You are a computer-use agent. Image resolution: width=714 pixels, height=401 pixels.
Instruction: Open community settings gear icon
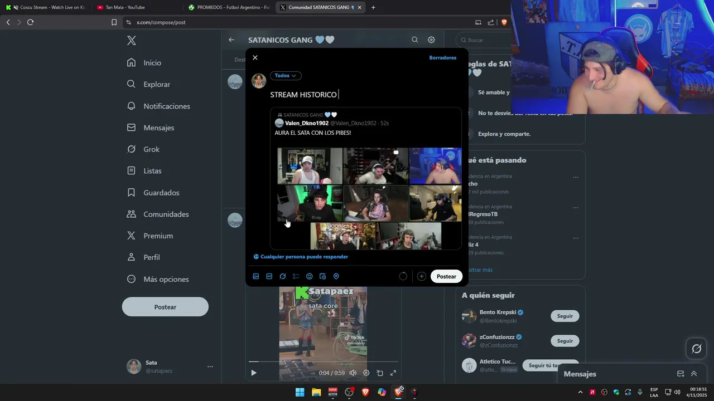[x=431, y=40]
